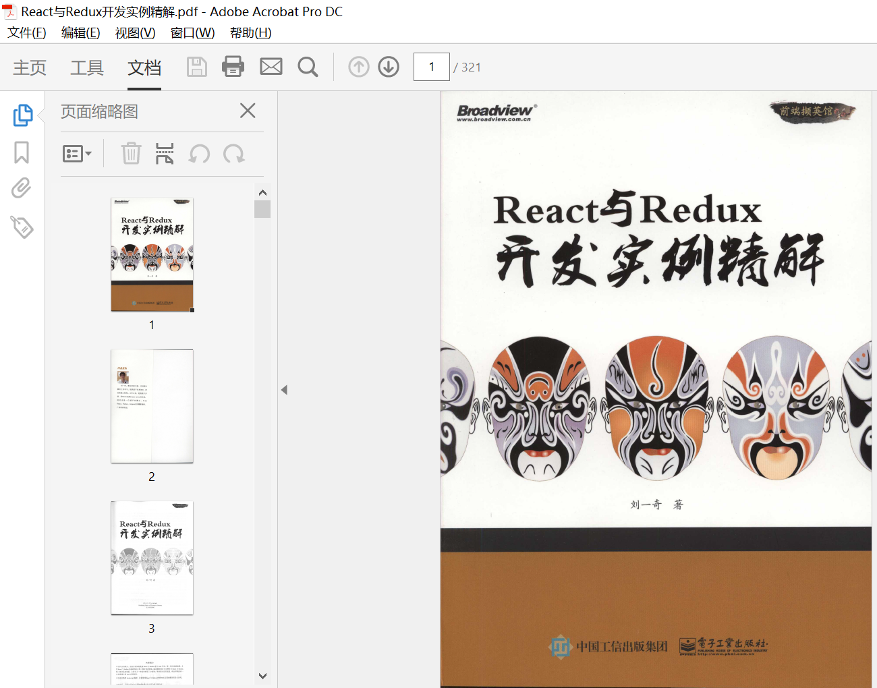Click the total page count / 321
The height and width of the screenshot is (688, 877).
[467, 67]
